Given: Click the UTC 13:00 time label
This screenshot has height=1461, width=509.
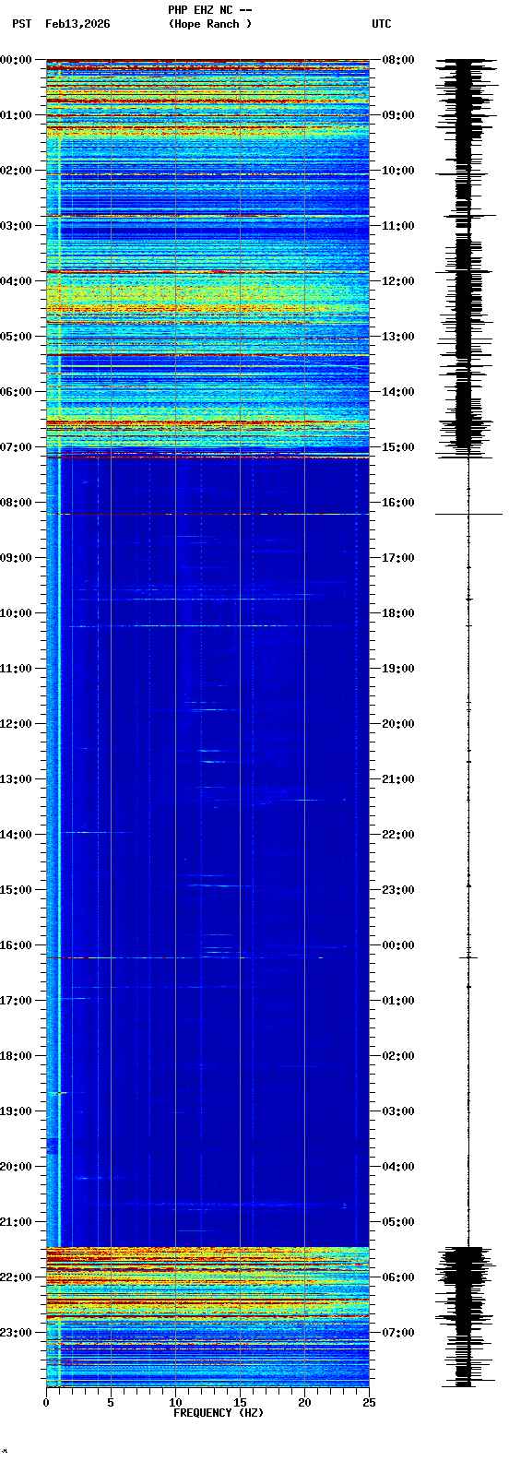Looking at the screenshot, I should click(x=398, y=337).
